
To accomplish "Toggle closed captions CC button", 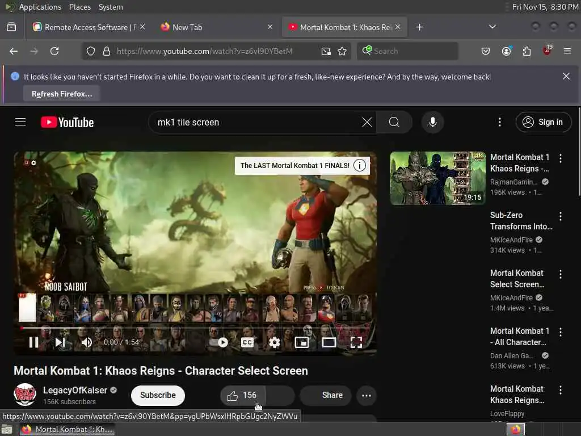I will click(x=247, y=342).
